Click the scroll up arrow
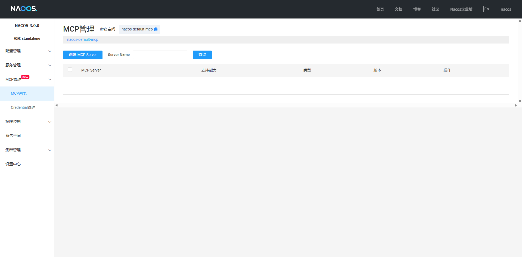Image resolution: width=522 pixels, height=257 pixels. click(520, 21)
